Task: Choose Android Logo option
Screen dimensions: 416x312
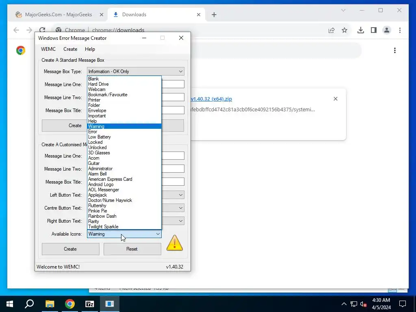Action: click(124, 184)
